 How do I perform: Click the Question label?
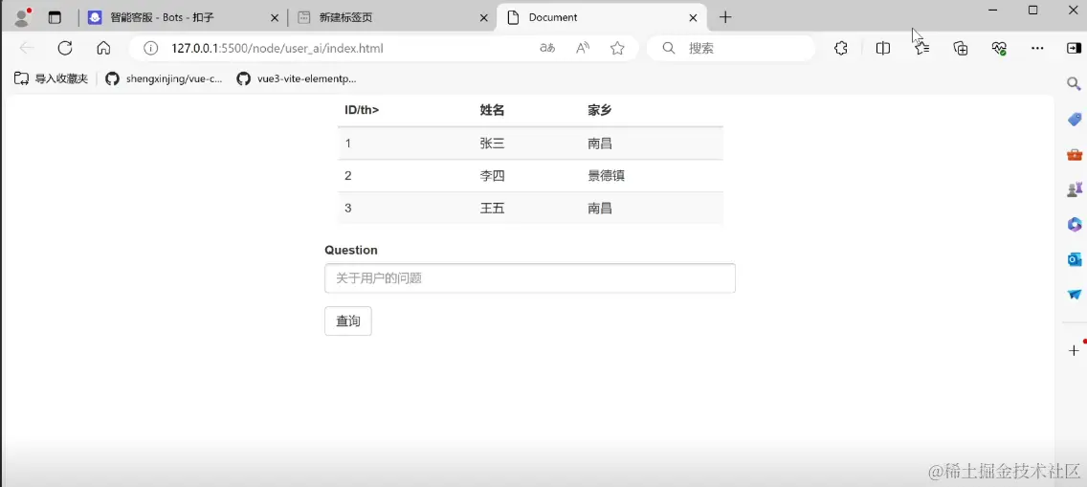click(x=351, y=250)
